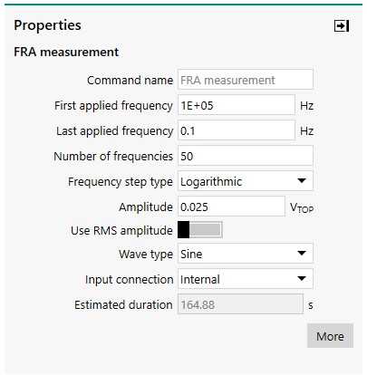Focus the Number of frequencies field
Image resolution: width=367 pixels, height=375 pixels.
coord(246,156)
